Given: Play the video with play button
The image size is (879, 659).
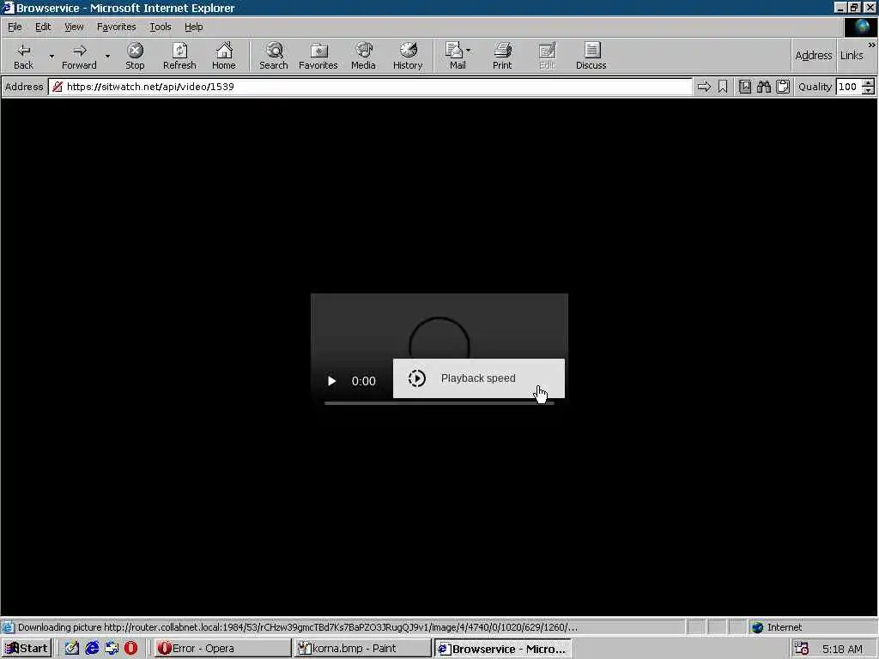Looking at the screenshot, I should (331, 381).
